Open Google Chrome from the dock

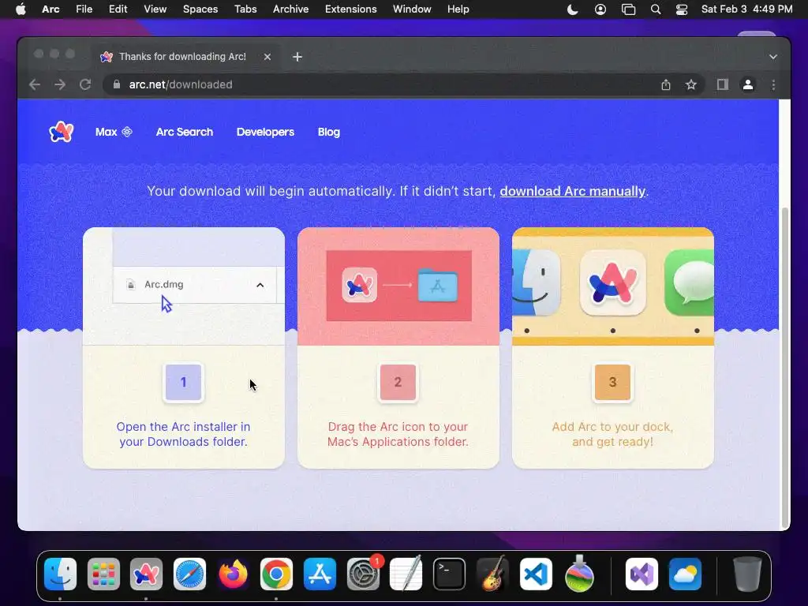276,574
